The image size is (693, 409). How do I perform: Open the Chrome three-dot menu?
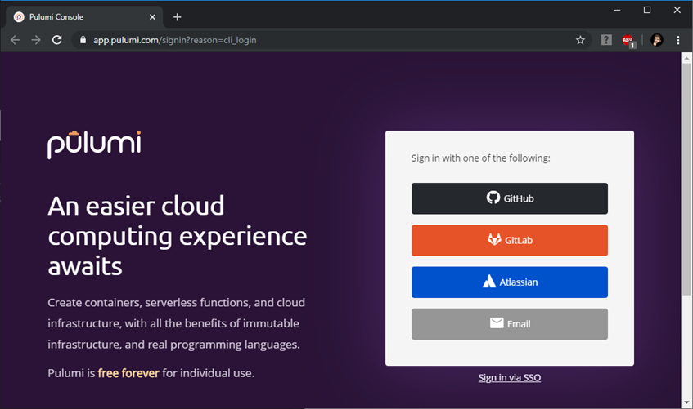point(678,40)
